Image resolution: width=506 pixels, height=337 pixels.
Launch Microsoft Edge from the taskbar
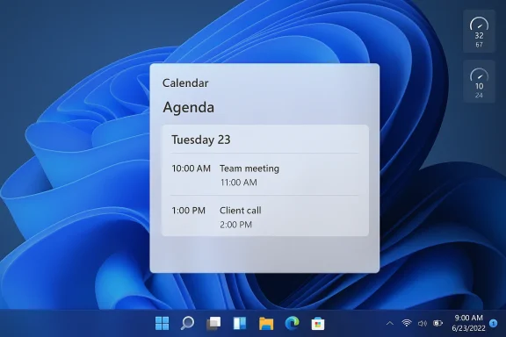tap(292, 323)
